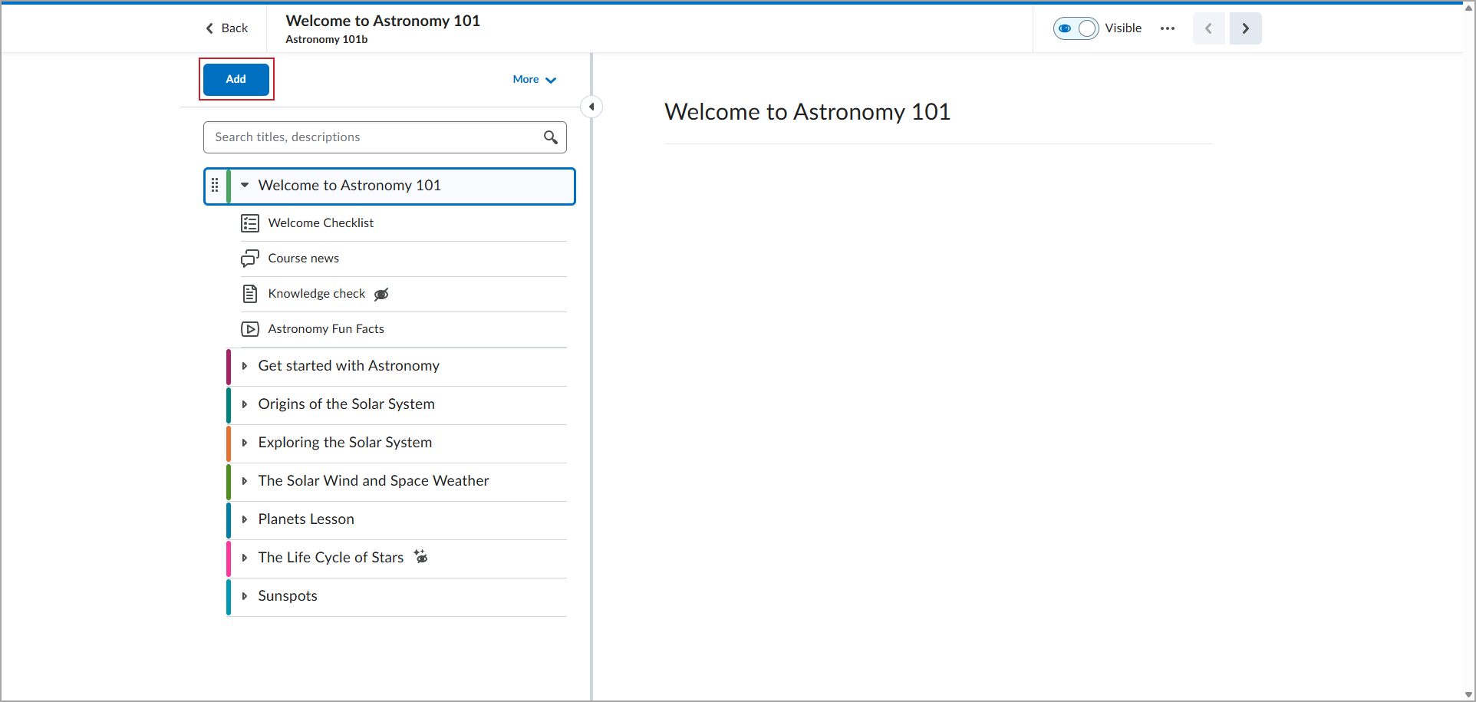Collapse Welcome to Astronomy 101 module
Viewport: 1476px width, 702px height.
tap(245, 185)
